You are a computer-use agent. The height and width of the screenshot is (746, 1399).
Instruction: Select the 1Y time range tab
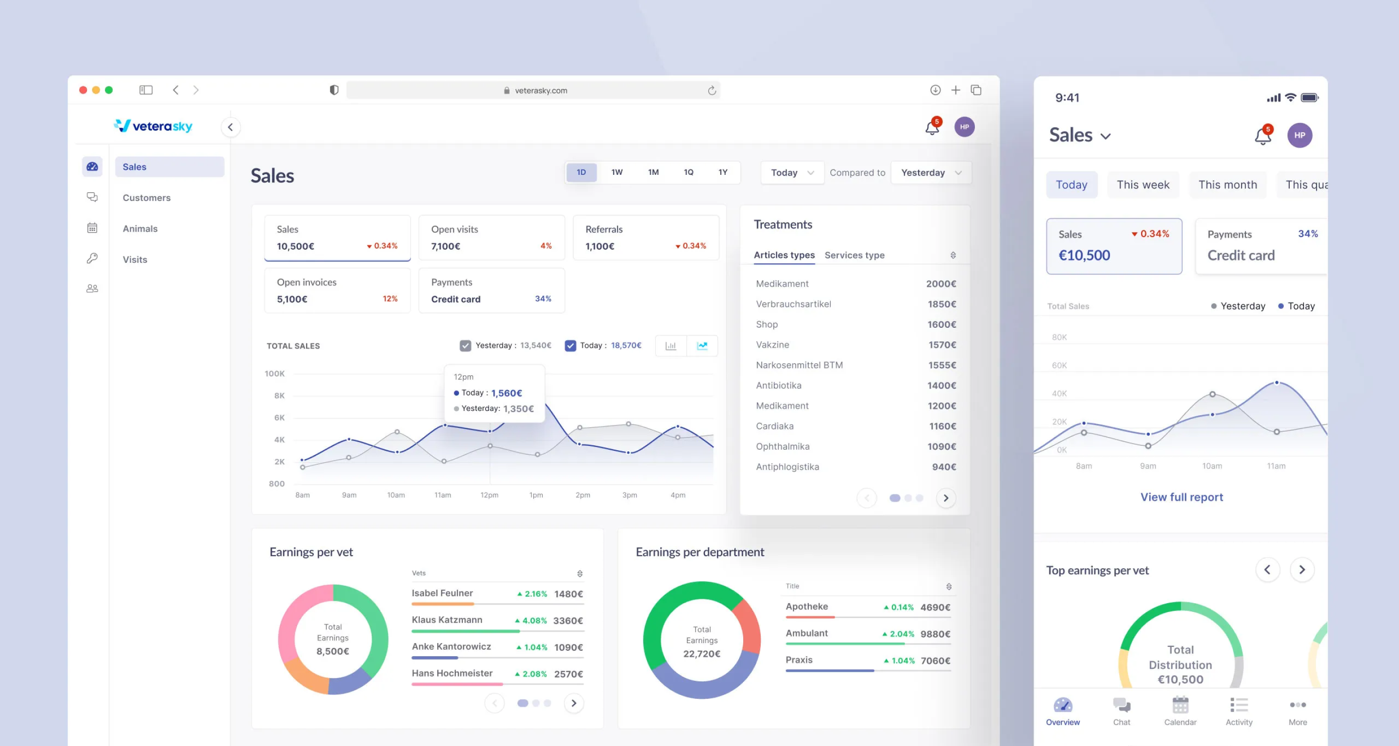(722, 172)
